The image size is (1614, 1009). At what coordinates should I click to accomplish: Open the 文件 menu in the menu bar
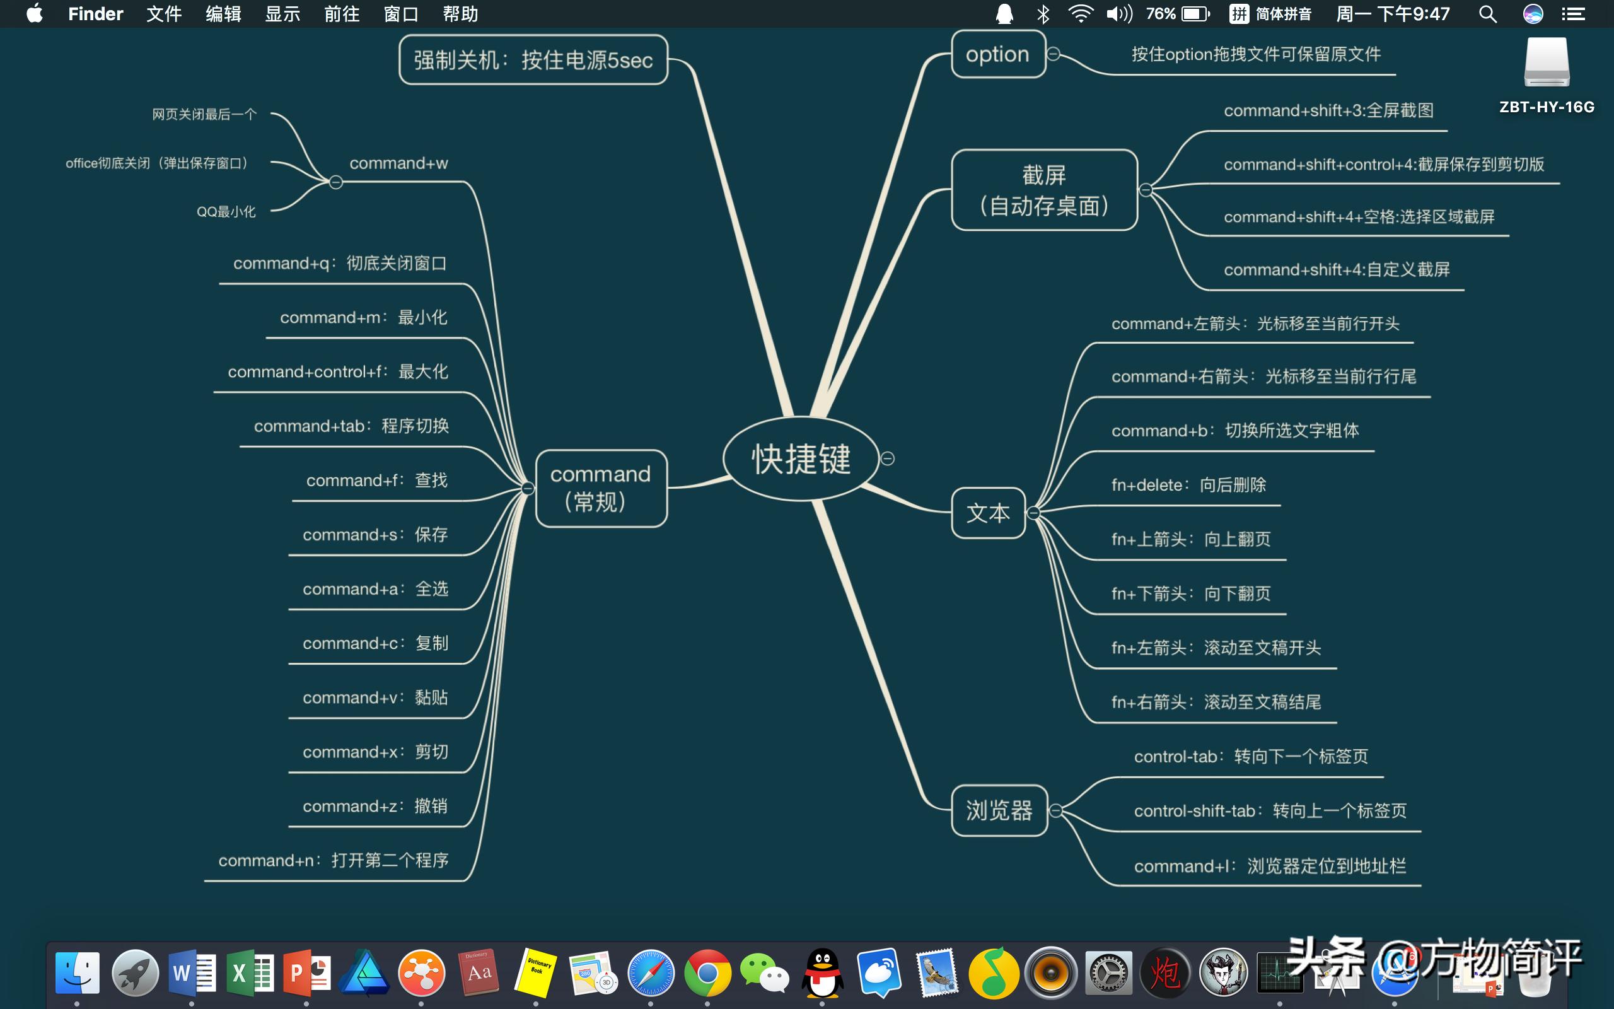(x=163, y=13)
